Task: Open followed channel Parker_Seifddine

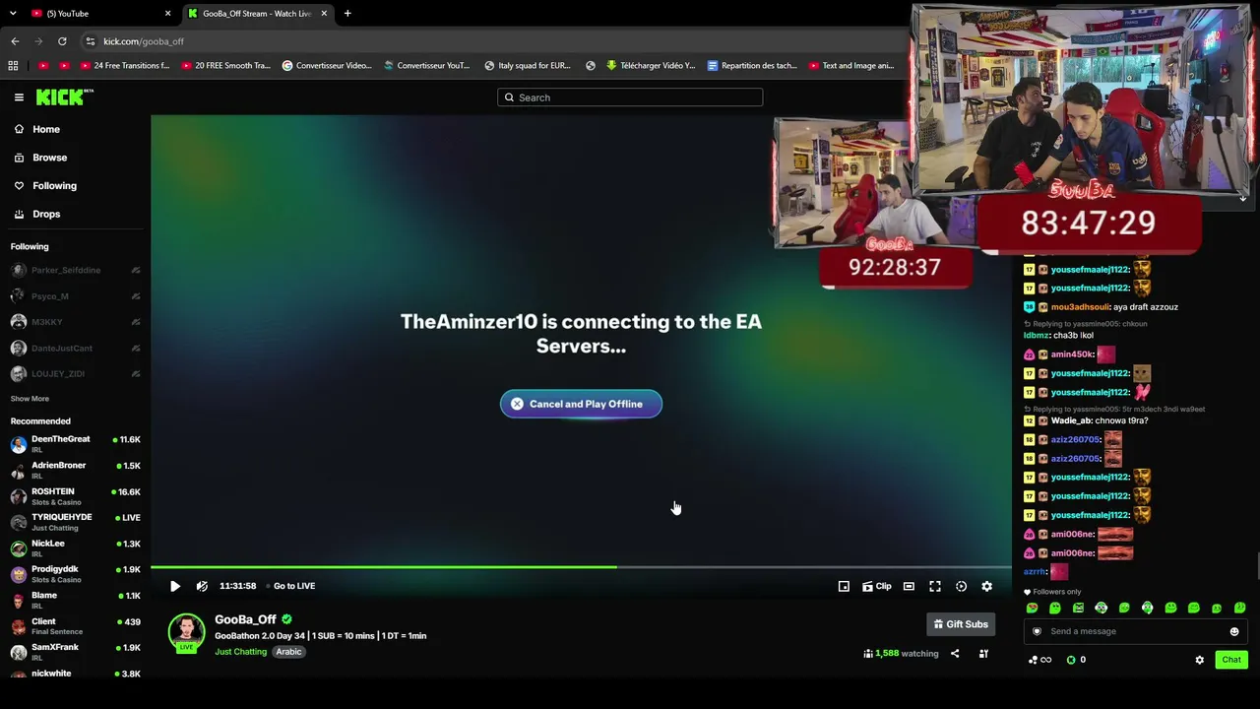Action: coord(75,270)
